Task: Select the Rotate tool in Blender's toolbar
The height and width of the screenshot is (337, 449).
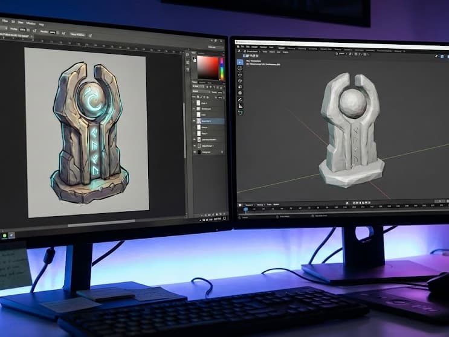Action: click(240, 82)
